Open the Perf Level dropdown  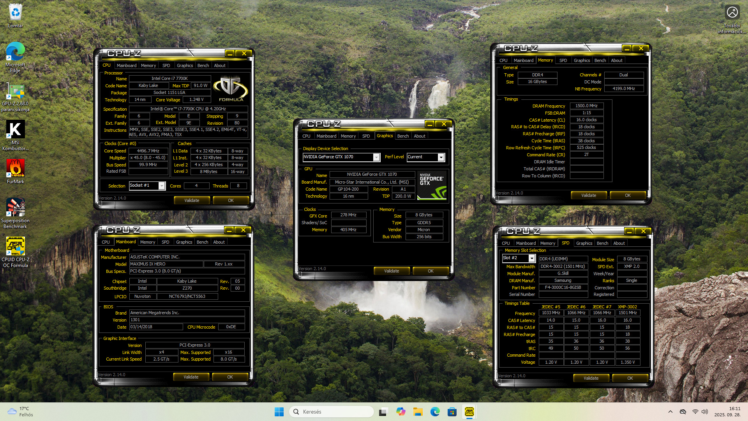coord(441,157)
